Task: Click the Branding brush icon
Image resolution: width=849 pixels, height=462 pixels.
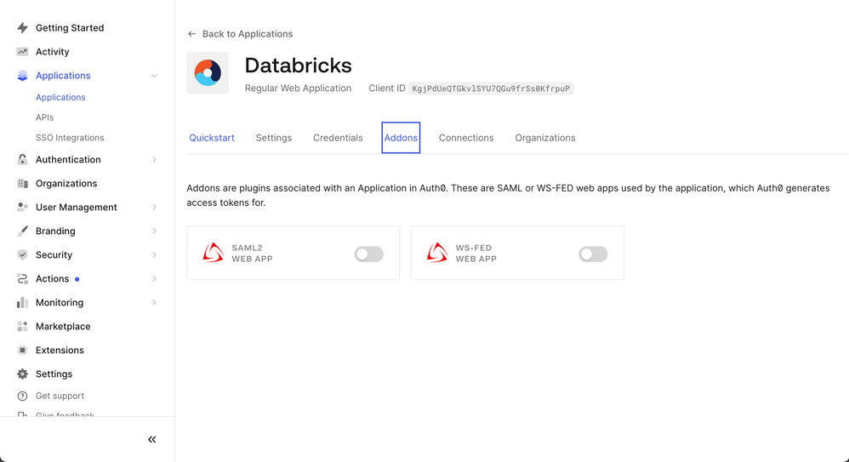Action: pyautogui.click(x=23, y=231)
